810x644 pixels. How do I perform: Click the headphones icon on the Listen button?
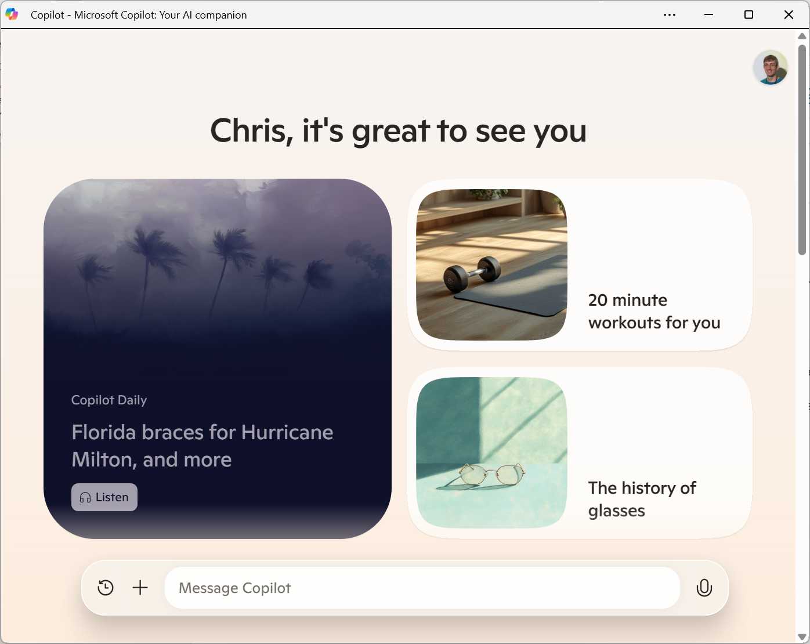click(85, 497)
